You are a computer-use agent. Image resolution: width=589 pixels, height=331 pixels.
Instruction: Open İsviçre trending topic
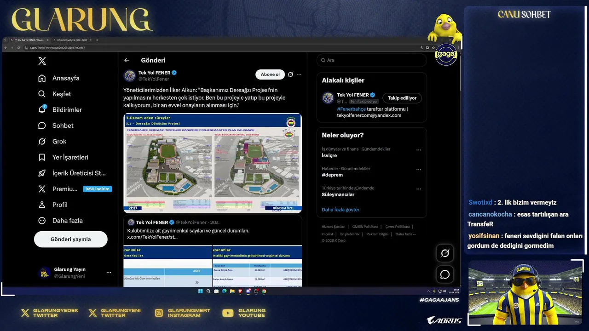pos(329,155)
